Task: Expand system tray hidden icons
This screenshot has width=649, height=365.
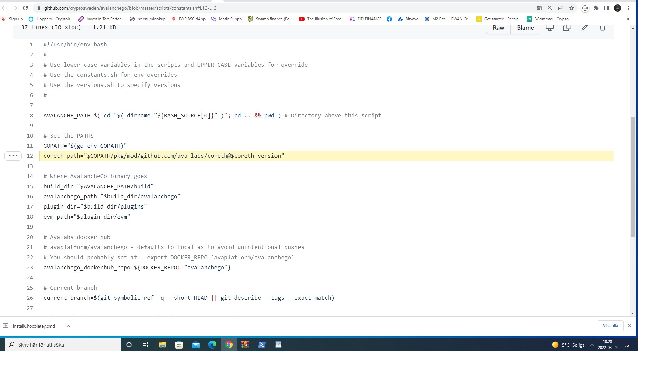Action: tap(592, 345)
